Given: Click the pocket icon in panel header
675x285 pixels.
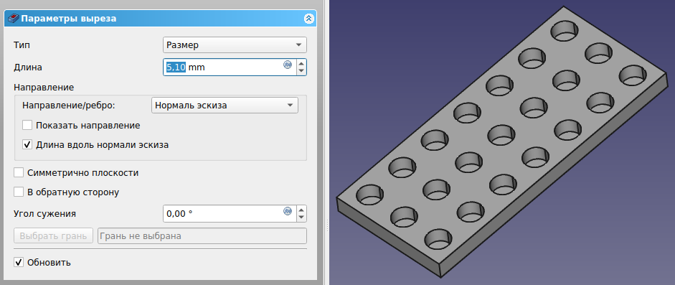Looking at the screenshot, I should coord(14,19).
